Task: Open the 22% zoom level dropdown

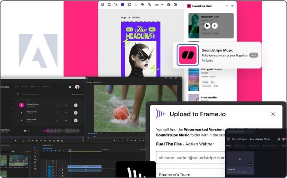Action: (x=157, y=5)
